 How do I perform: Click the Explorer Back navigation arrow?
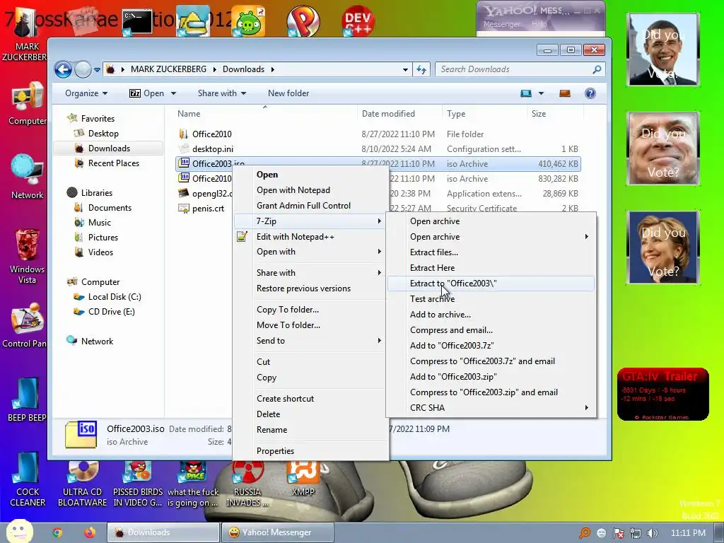[x=63, y=70]
